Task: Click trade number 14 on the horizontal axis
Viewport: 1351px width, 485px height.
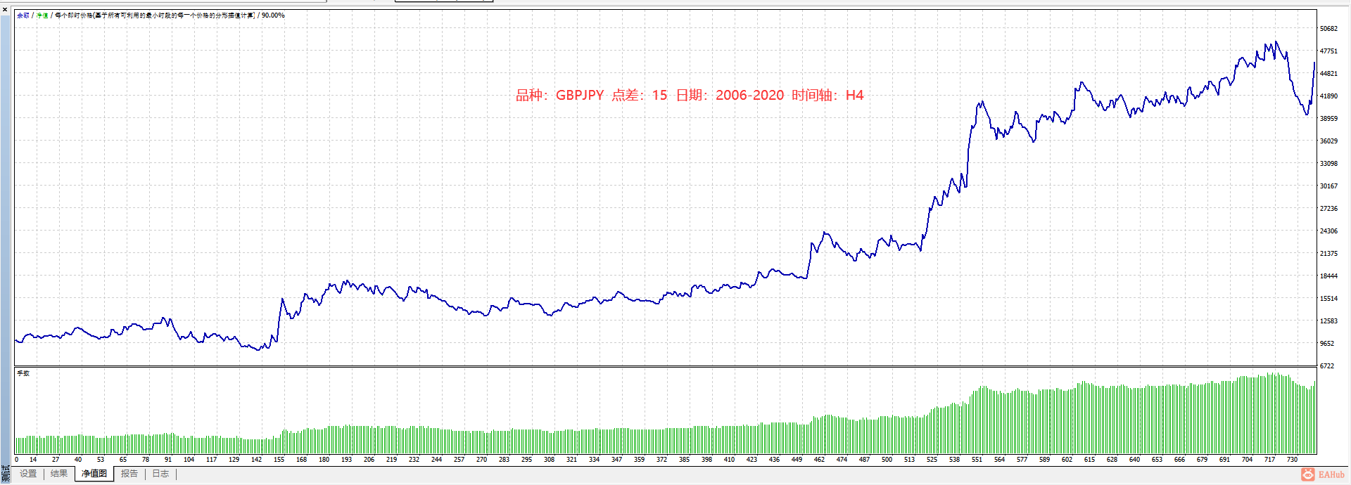Action: tap(33, 460)
